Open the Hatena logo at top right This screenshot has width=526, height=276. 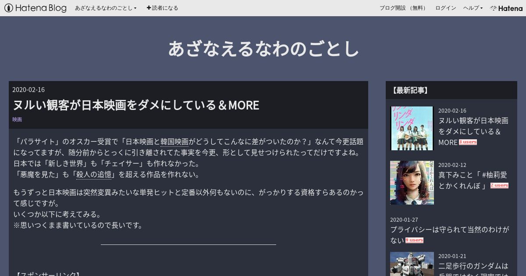[506, 8]
